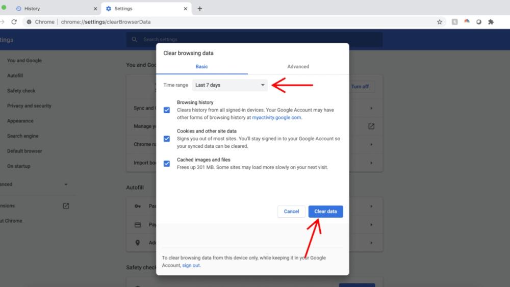Image resolution: width=510 pixels, height=287 pixels.
Task: Click the open-in-new icon beside Extensions
Action: coord(66,206)
